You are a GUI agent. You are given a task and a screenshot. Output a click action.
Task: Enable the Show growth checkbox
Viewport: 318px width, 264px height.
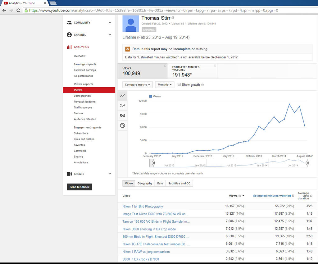coord(179,84)
